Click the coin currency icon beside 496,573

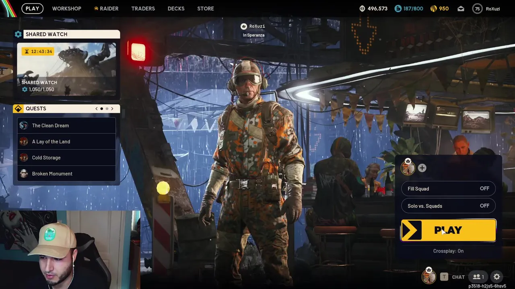pyautogui.click(x=362, y=8)
